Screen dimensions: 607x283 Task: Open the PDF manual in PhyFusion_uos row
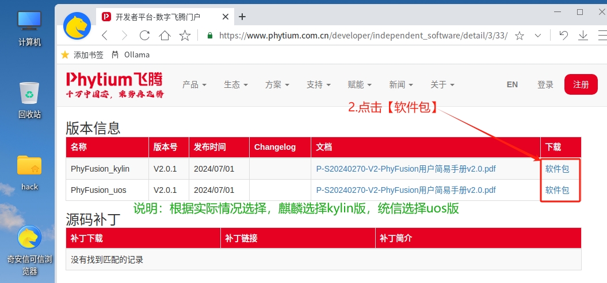406,190
